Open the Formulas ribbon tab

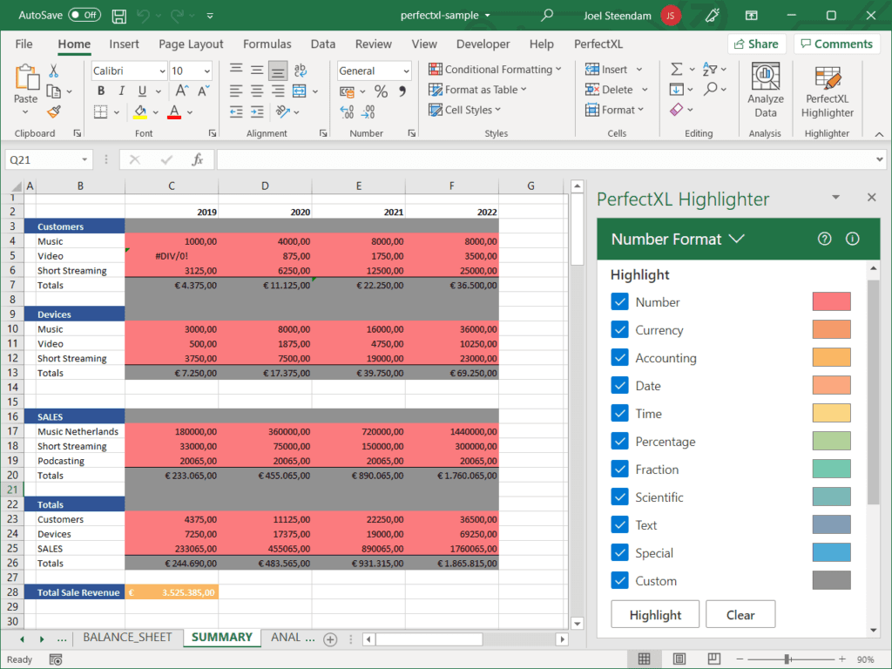pyautogui.click(x=267, y=44)
